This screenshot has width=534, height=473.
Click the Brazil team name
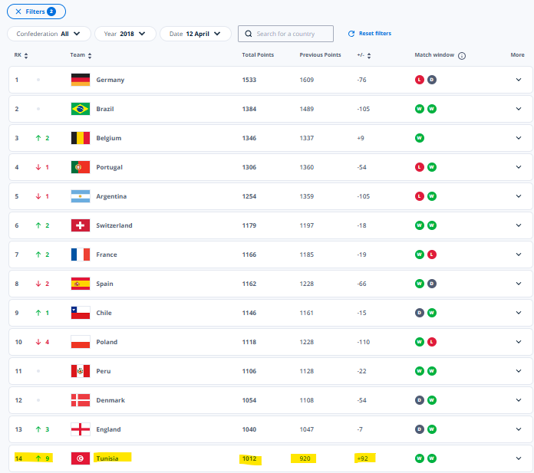click(105, 109)
